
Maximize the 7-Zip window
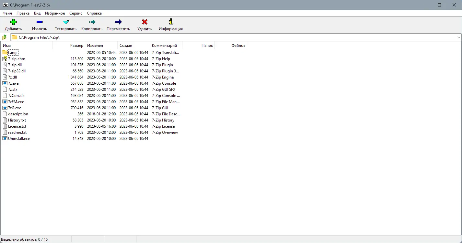click(x=439, y=5)
